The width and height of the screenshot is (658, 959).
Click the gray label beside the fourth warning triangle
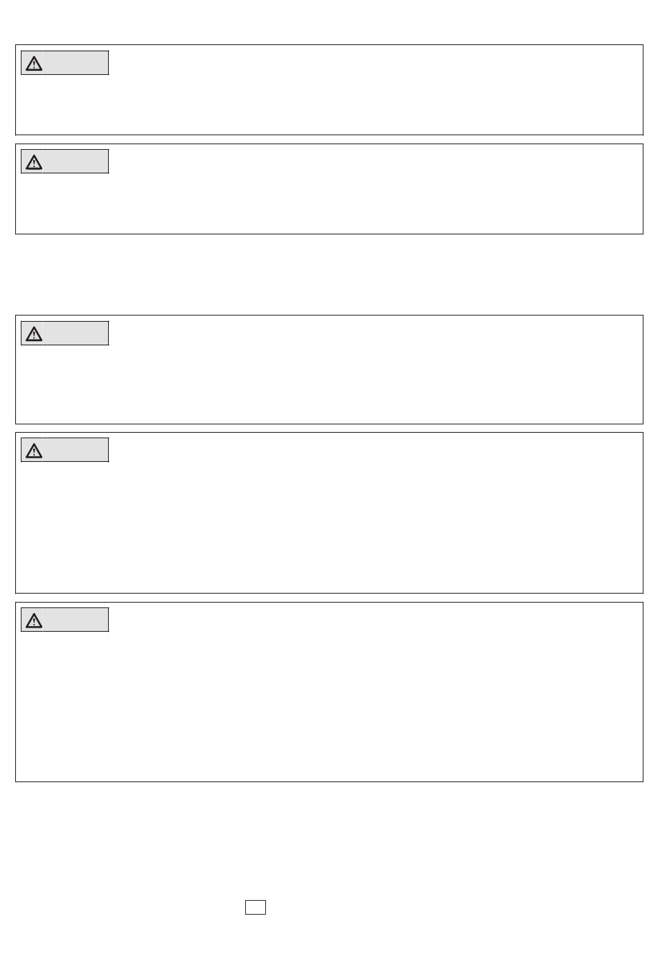pos(76,450)
